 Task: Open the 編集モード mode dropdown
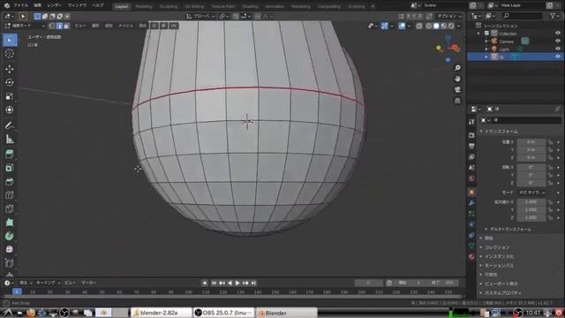point(25,26)
